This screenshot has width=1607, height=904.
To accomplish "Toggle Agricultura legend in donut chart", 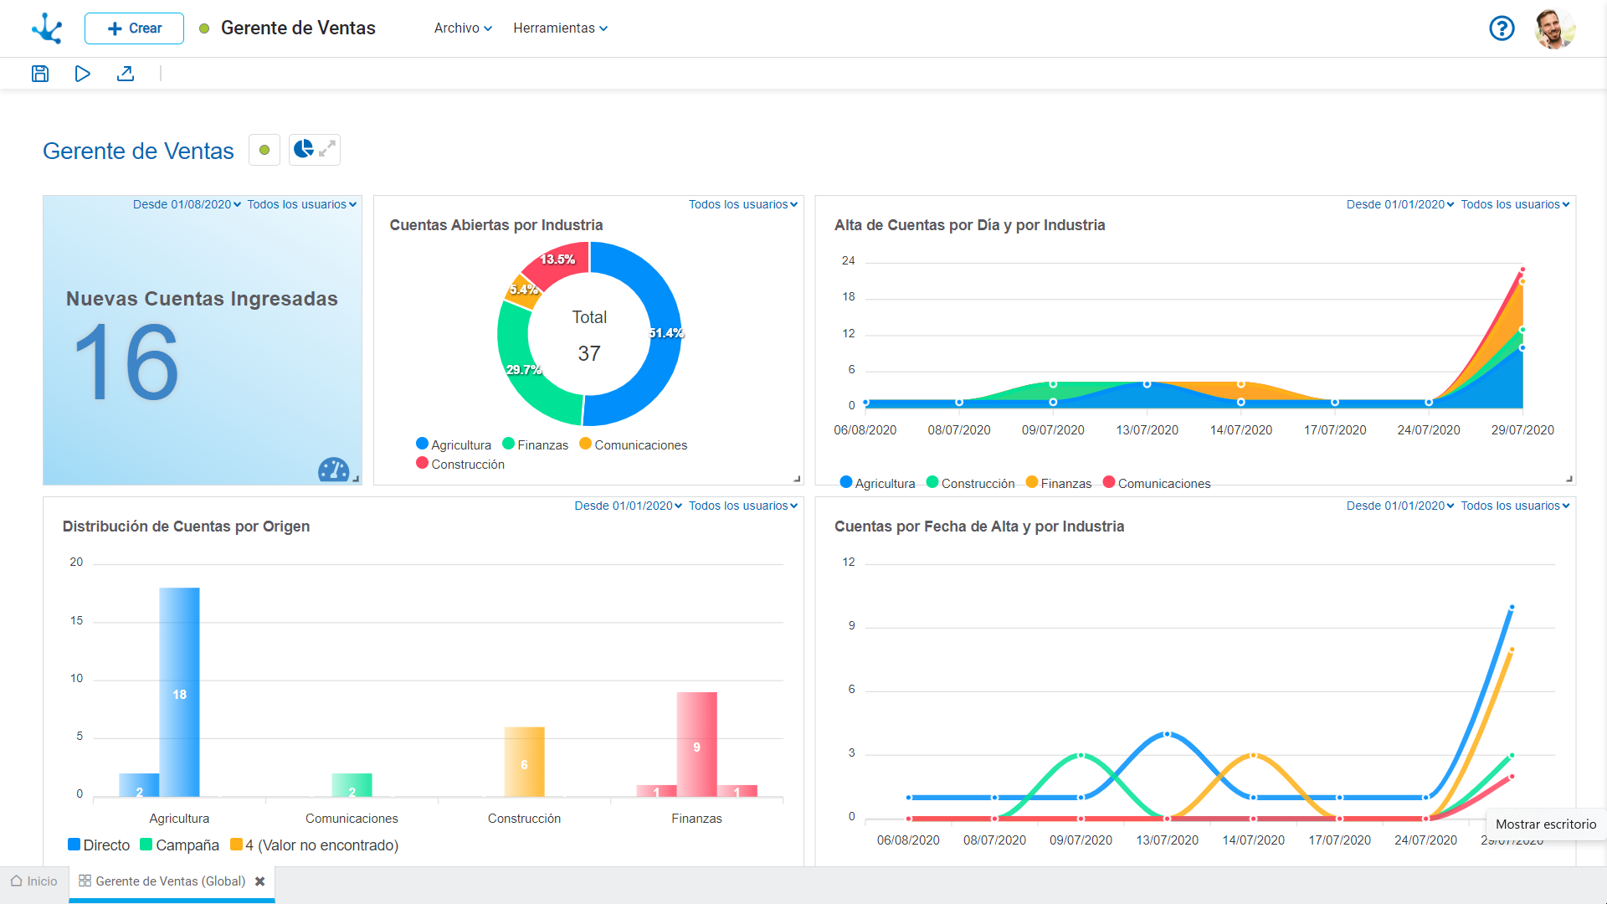I will (454, 445).
